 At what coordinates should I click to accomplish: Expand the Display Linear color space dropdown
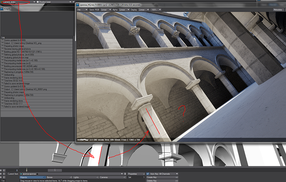coord(144,10)
